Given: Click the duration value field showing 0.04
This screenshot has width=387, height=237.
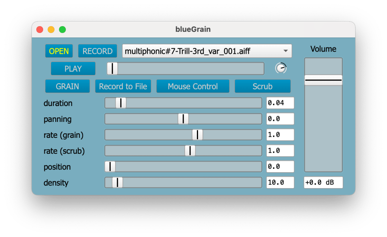Looking at the screenshot, I should [280, 103].
